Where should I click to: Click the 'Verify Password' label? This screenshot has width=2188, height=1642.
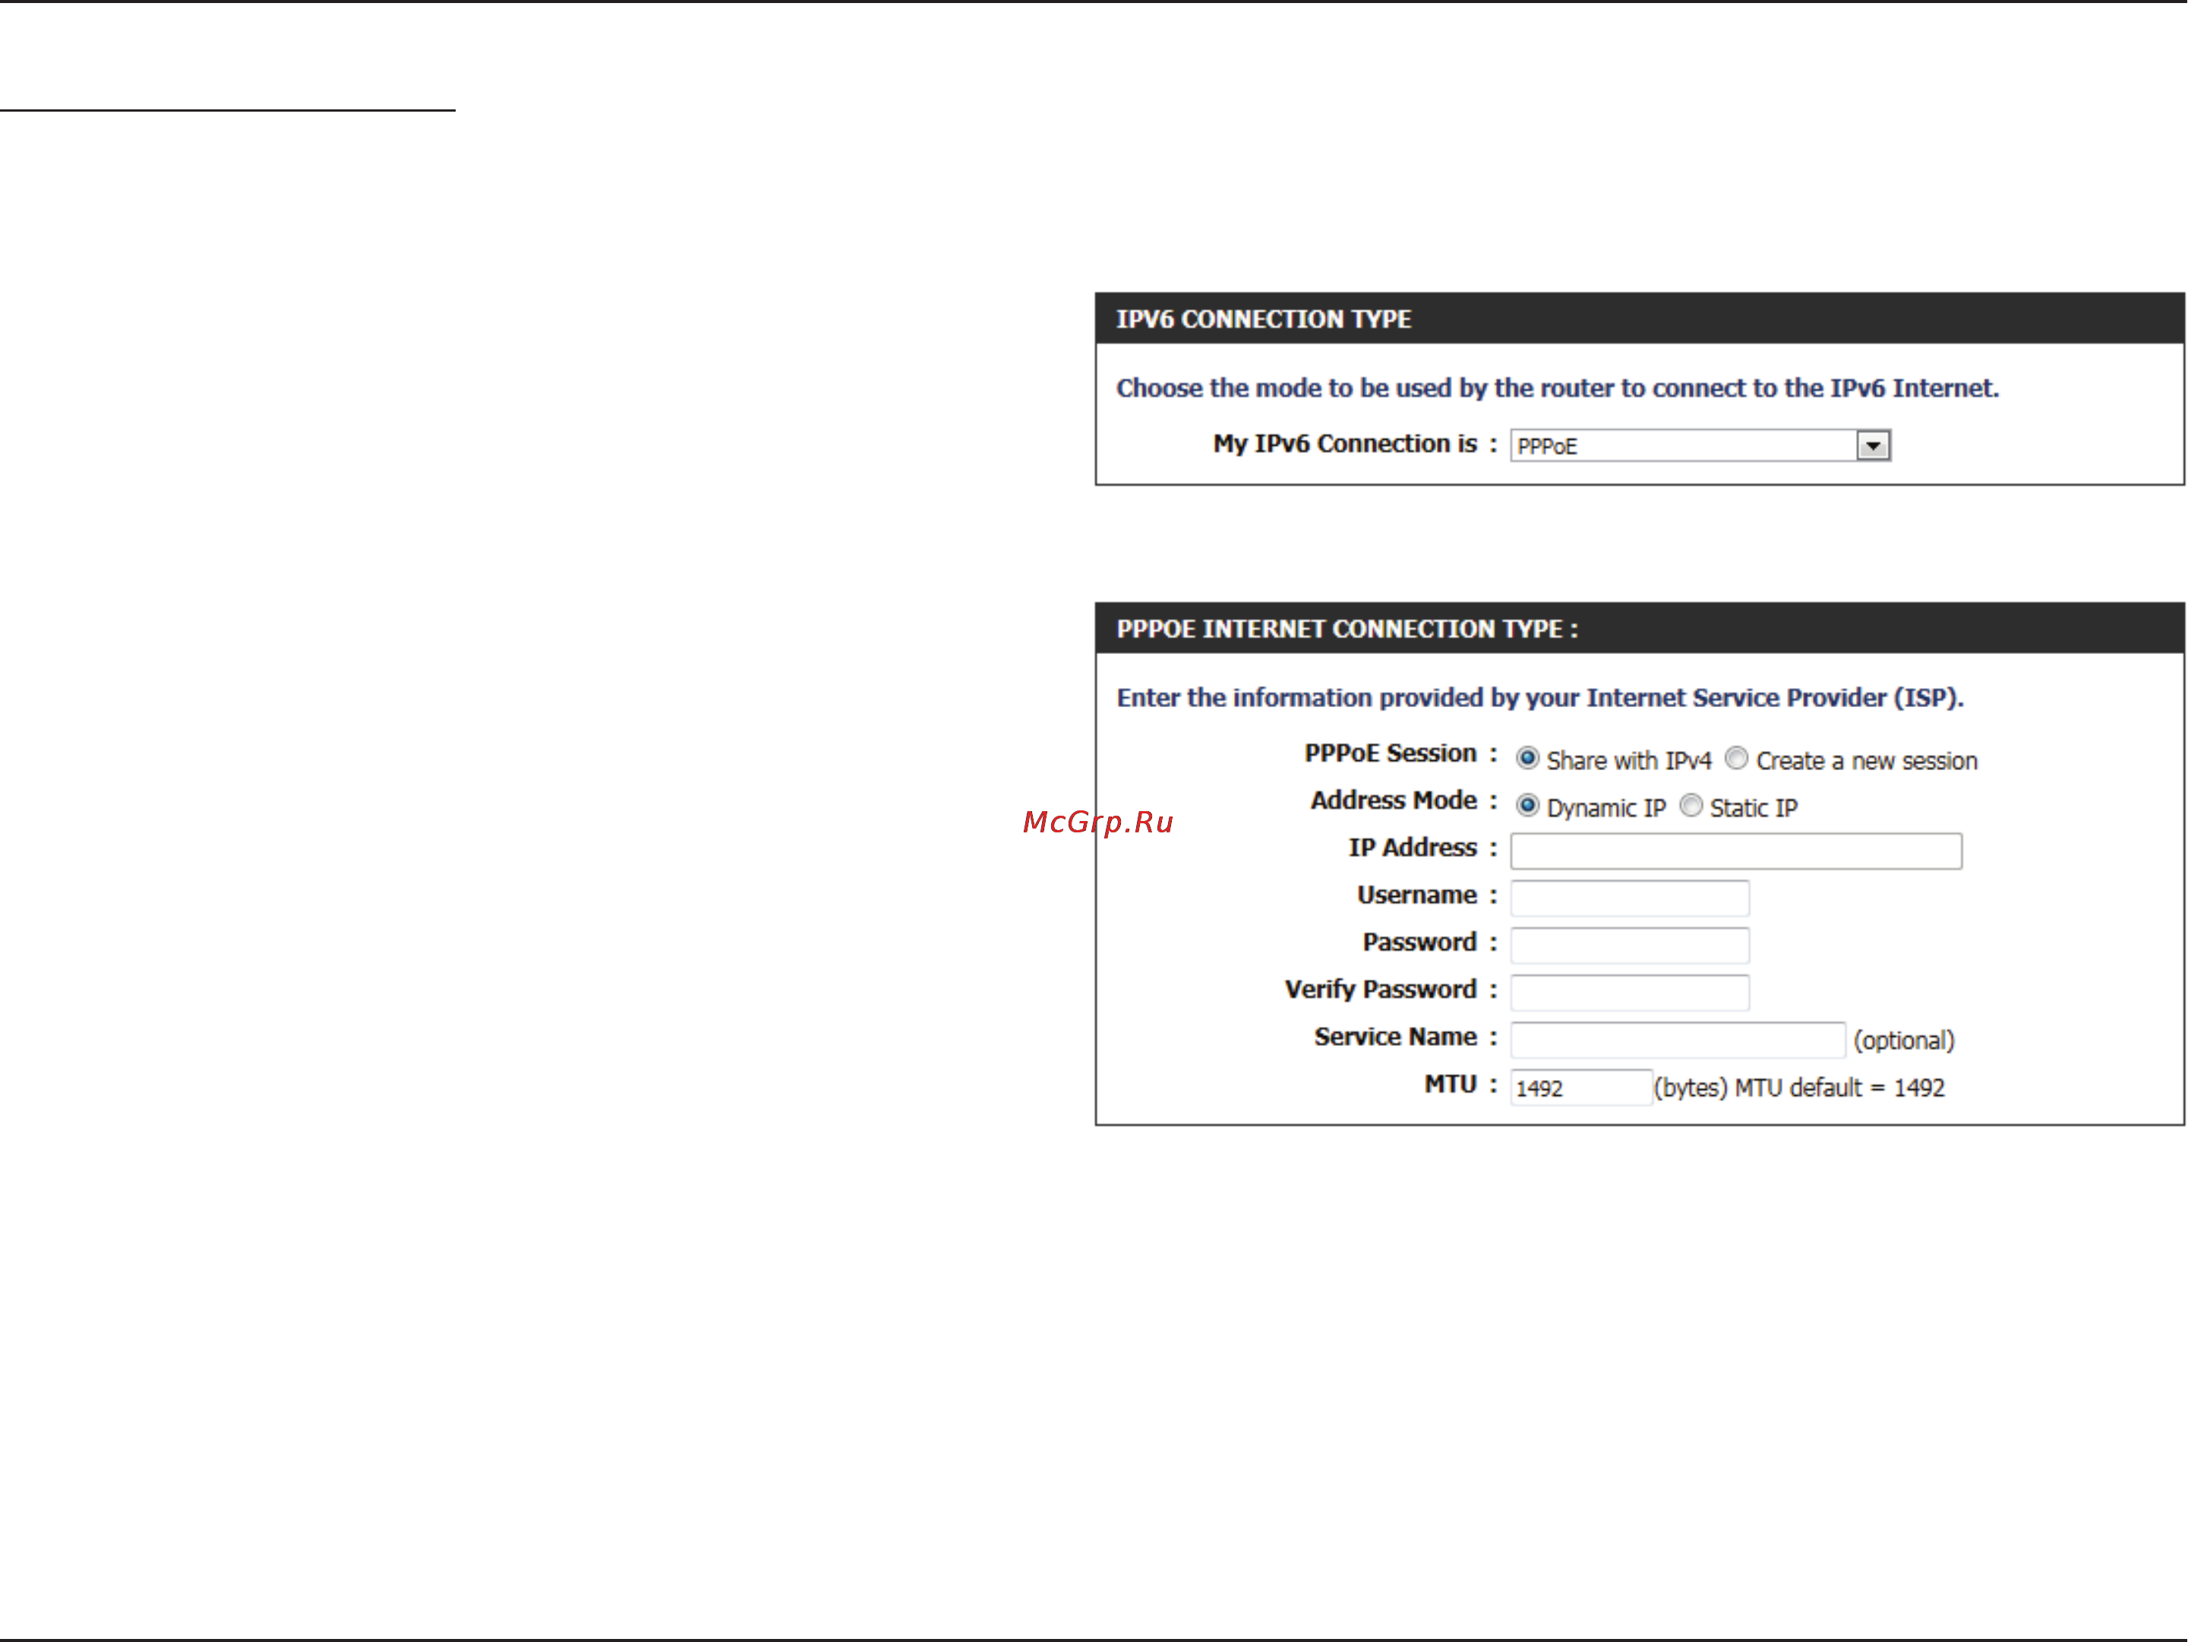tap(1380, 990)
